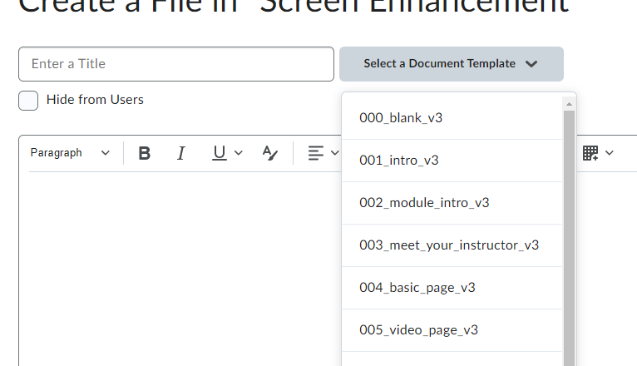Open the Paragraph format dropdown
637x366 pixels.
pos(70,153)
